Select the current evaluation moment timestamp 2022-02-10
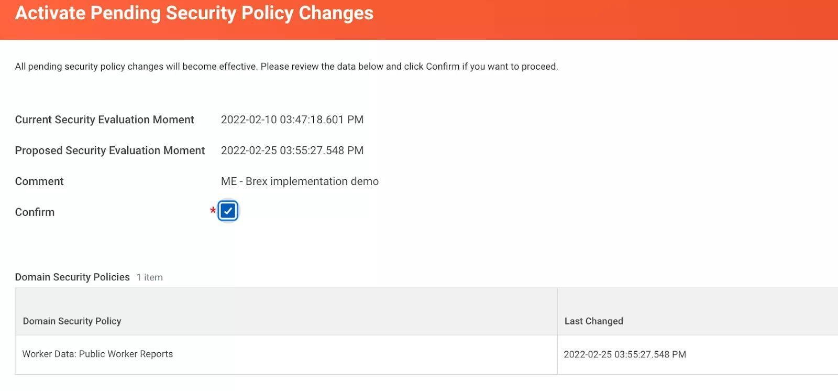This screenshot has width=838, height=391. tap(292, 120)
